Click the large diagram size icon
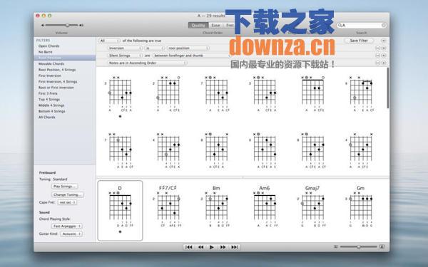Image resolution: width=428 pixels, height=267 pixels. click(382, 247)
